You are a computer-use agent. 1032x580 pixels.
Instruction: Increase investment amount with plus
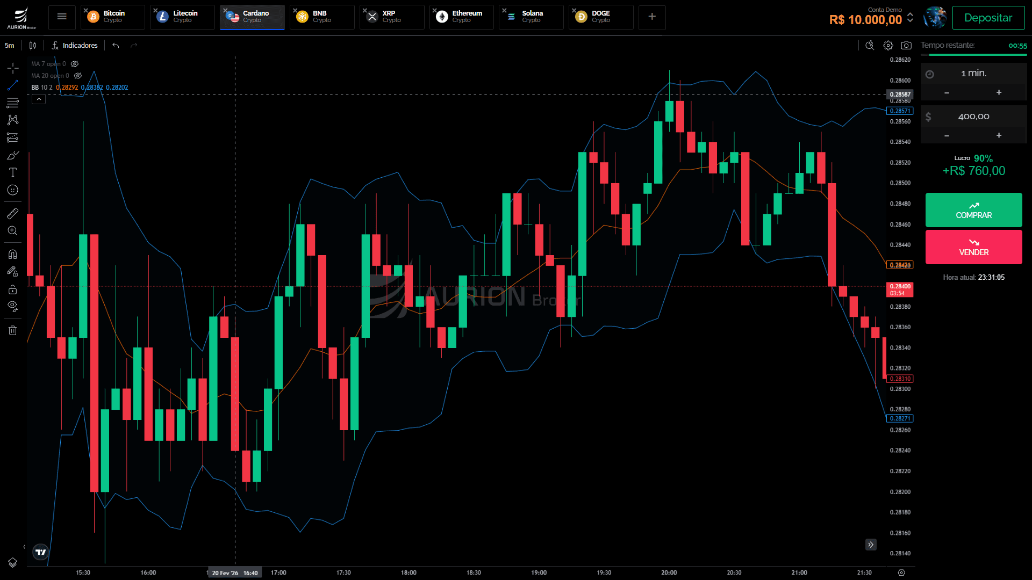point(999,135)
